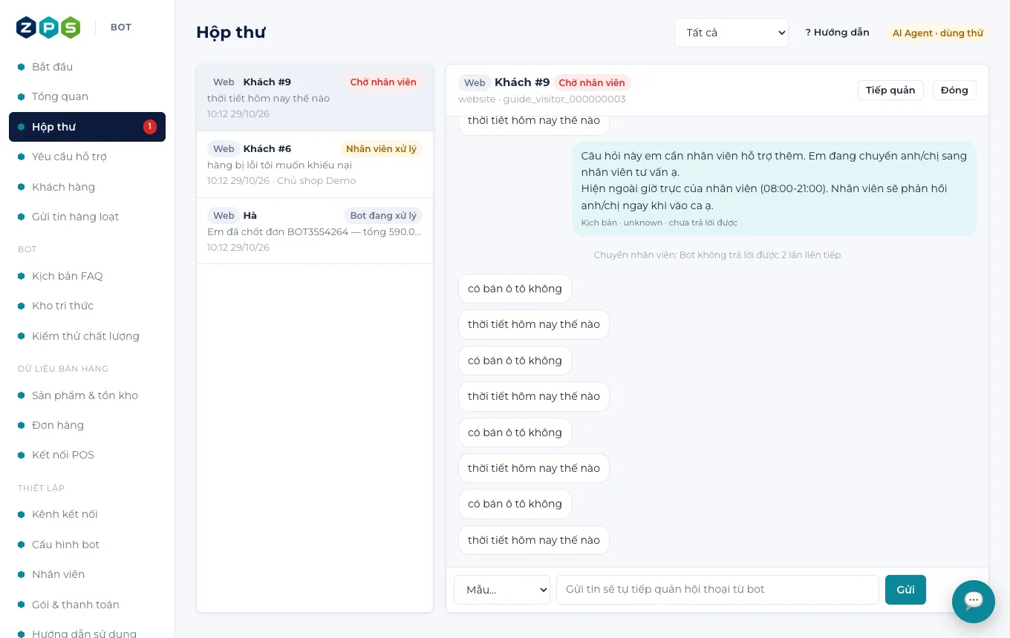Click the Nhân viên xử lý status tag

click(x=381, y=149)
